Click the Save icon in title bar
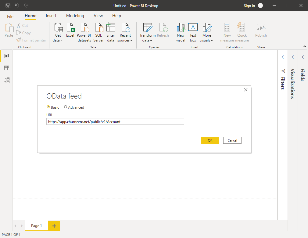This screenshot has width=308, height=238. [8, 6]
